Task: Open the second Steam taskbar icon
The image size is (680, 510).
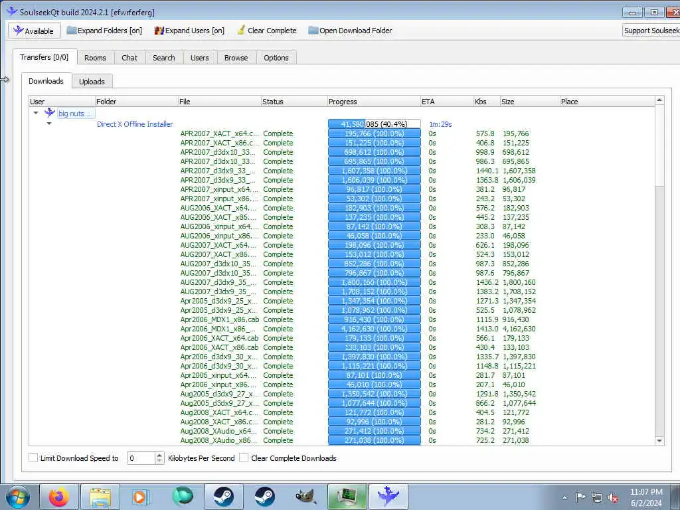Action: point(264,497)
